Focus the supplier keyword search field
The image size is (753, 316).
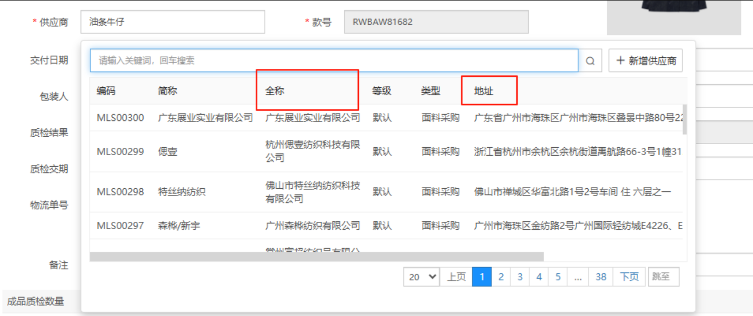tap(334, 61)
